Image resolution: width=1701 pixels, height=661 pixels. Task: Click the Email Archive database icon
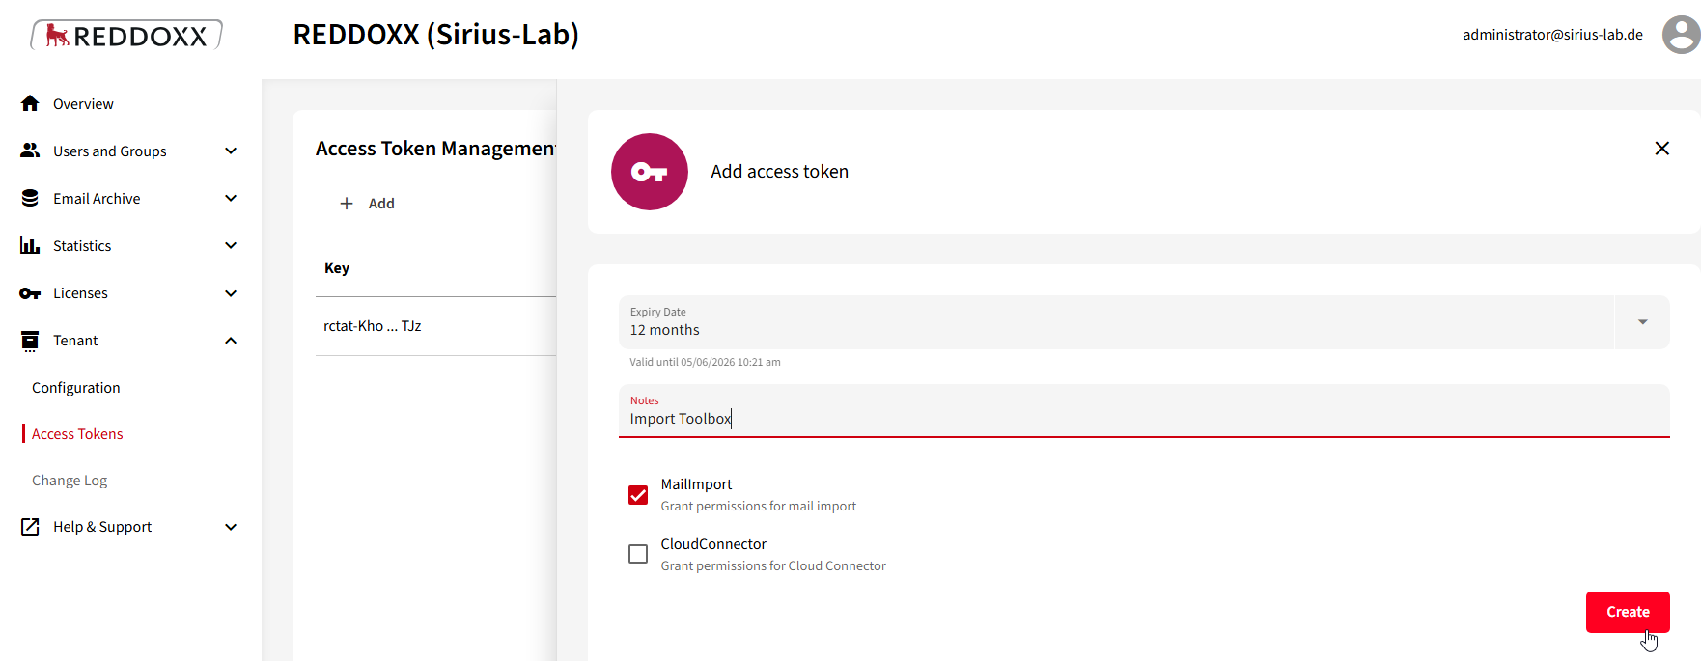(x=30, y=198)
